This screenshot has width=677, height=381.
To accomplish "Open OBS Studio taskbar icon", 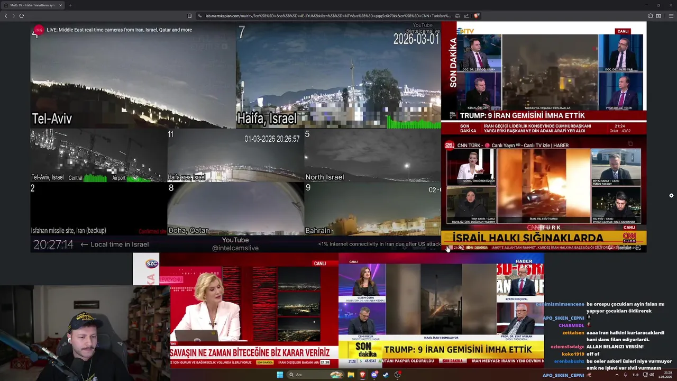I will pos(397,375).
